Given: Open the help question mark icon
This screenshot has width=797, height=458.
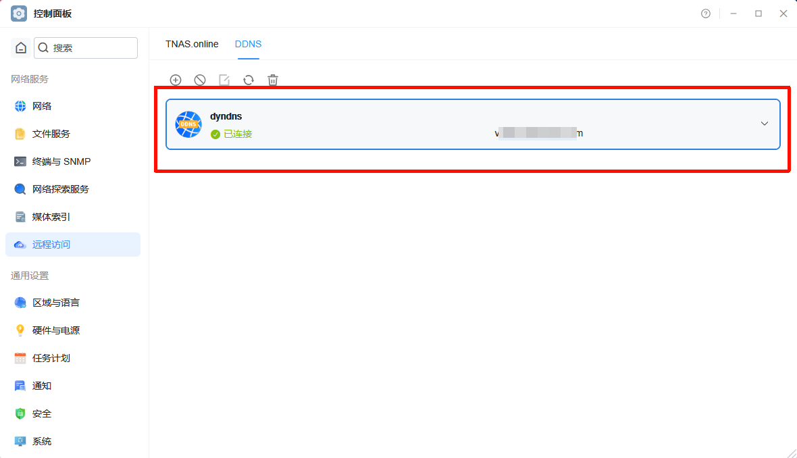Looking at the screenshot, I should coord(706,14).
